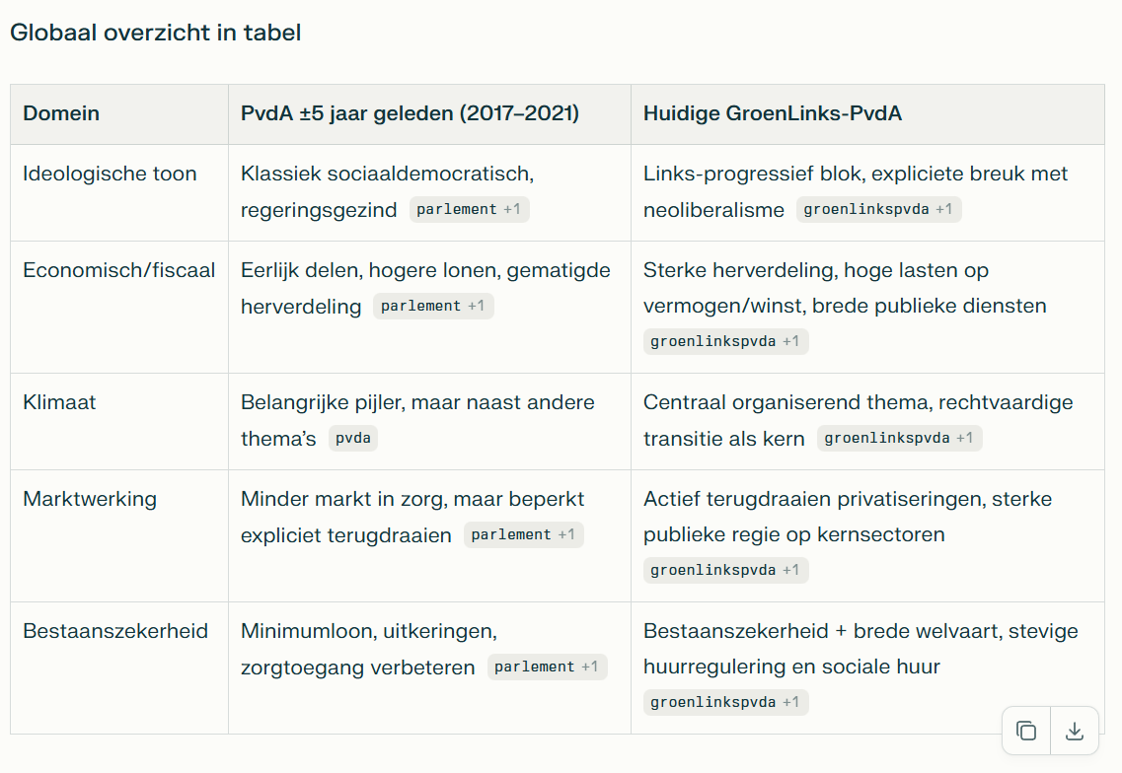The height and width of the screenshot is (773, 1122).
Task: Open groenlinkspvda citation in Ideologische toon row
Action: click(x=878, y=209)
